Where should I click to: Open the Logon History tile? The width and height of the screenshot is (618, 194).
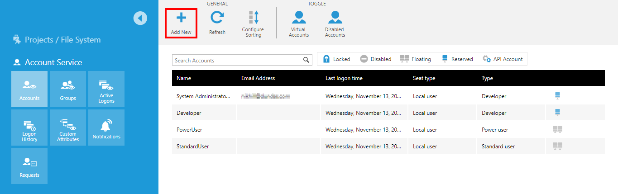tap(29, 128)
